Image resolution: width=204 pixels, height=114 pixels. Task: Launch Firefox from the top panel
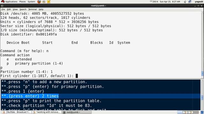tap(39, 2)
